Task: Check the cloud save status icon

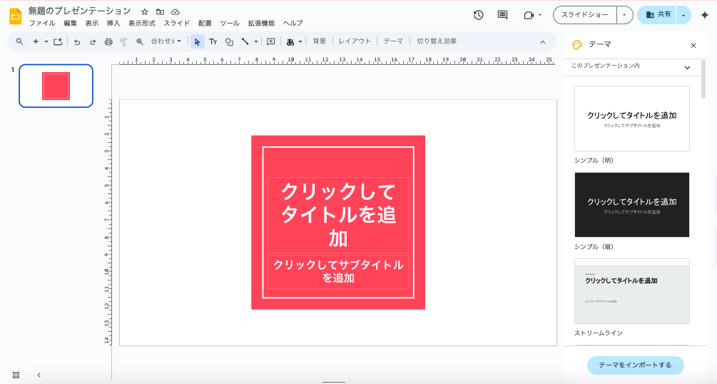Action: (x=175, y=12)
